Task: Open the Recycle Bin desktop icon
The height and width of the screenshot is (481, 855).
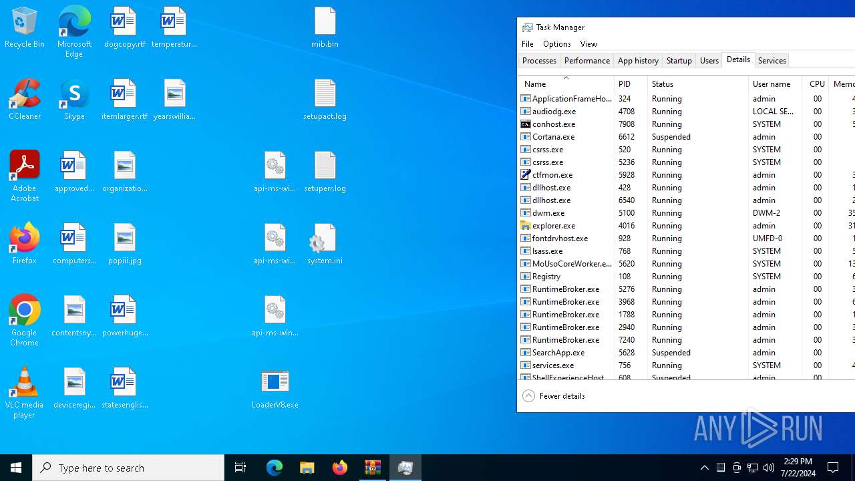Action: [x=25, y=28]
